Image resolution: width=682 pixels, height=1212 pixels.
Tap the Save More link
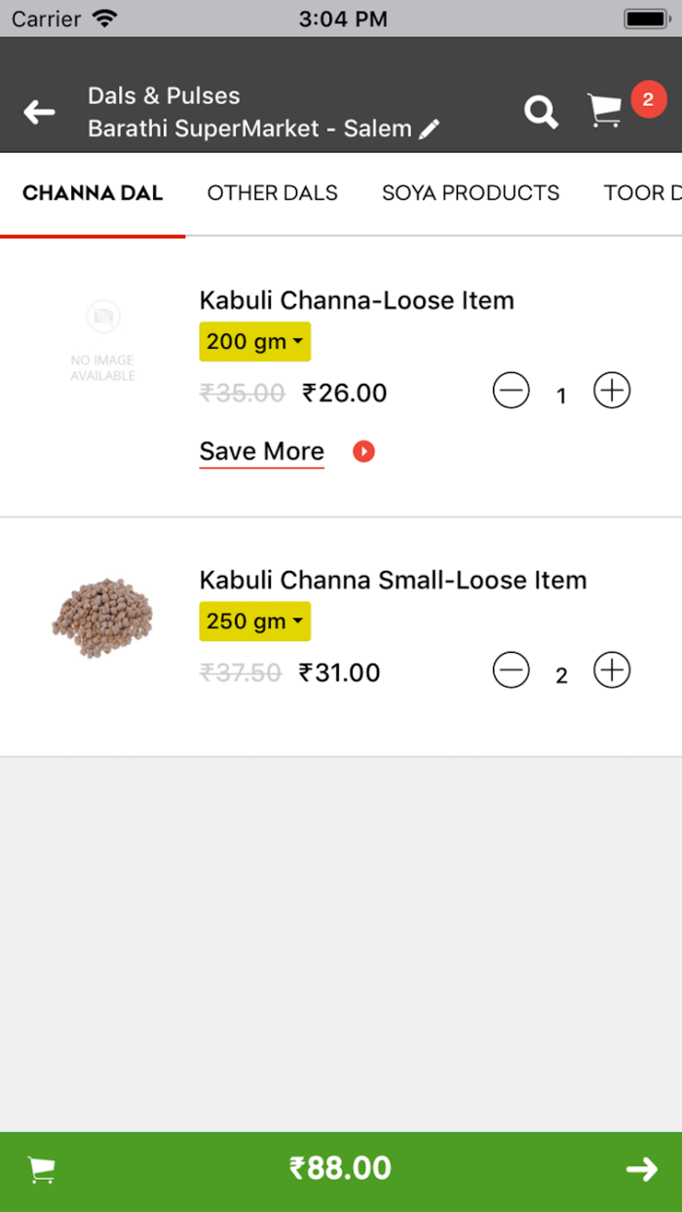(x=261, y=451)
